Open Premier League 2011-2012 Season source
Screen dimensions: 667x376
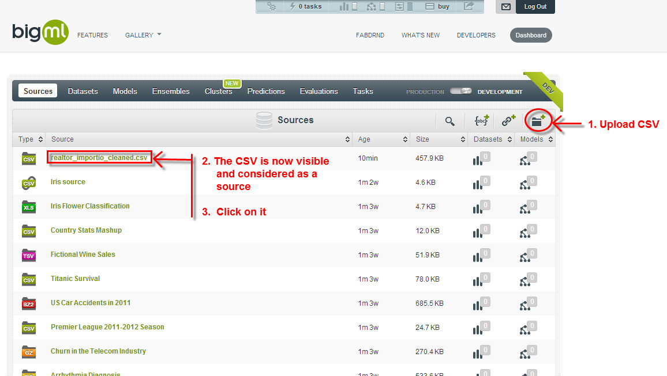(108, 327)
